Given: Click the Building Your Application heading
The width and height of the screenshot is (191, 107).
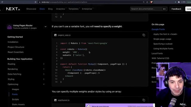Looking at the screenshot, I should tap(20, 59).
